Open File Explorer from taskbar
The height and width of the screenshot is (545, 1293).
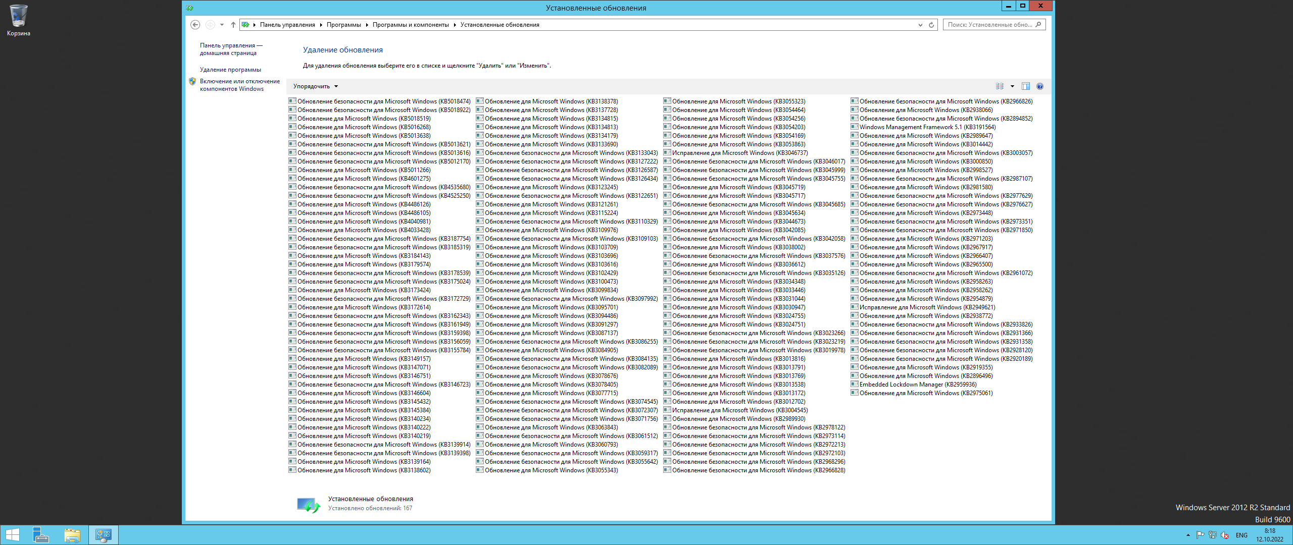pos(72,535)
